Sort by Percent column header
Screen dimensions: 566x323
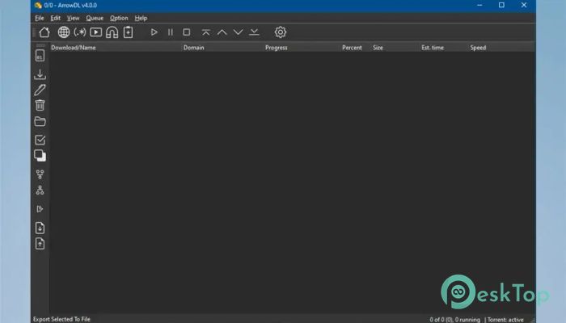point(352,48)
